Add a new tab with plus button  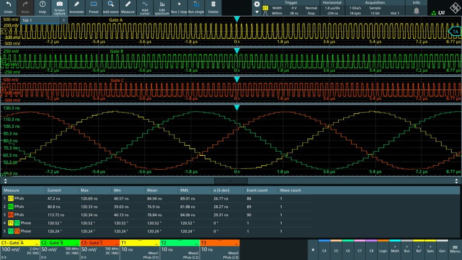(64, 20)
